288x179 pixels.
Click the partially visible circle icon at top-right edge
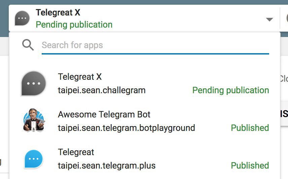coord(286,19)
